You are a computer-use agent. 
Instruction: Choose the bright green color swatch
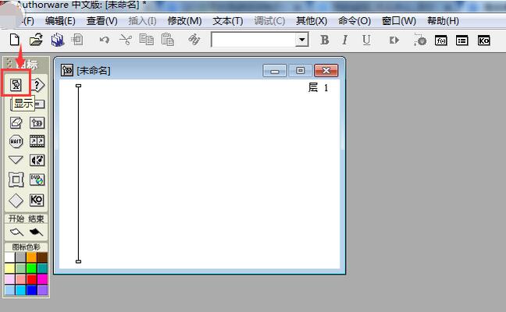31,268
